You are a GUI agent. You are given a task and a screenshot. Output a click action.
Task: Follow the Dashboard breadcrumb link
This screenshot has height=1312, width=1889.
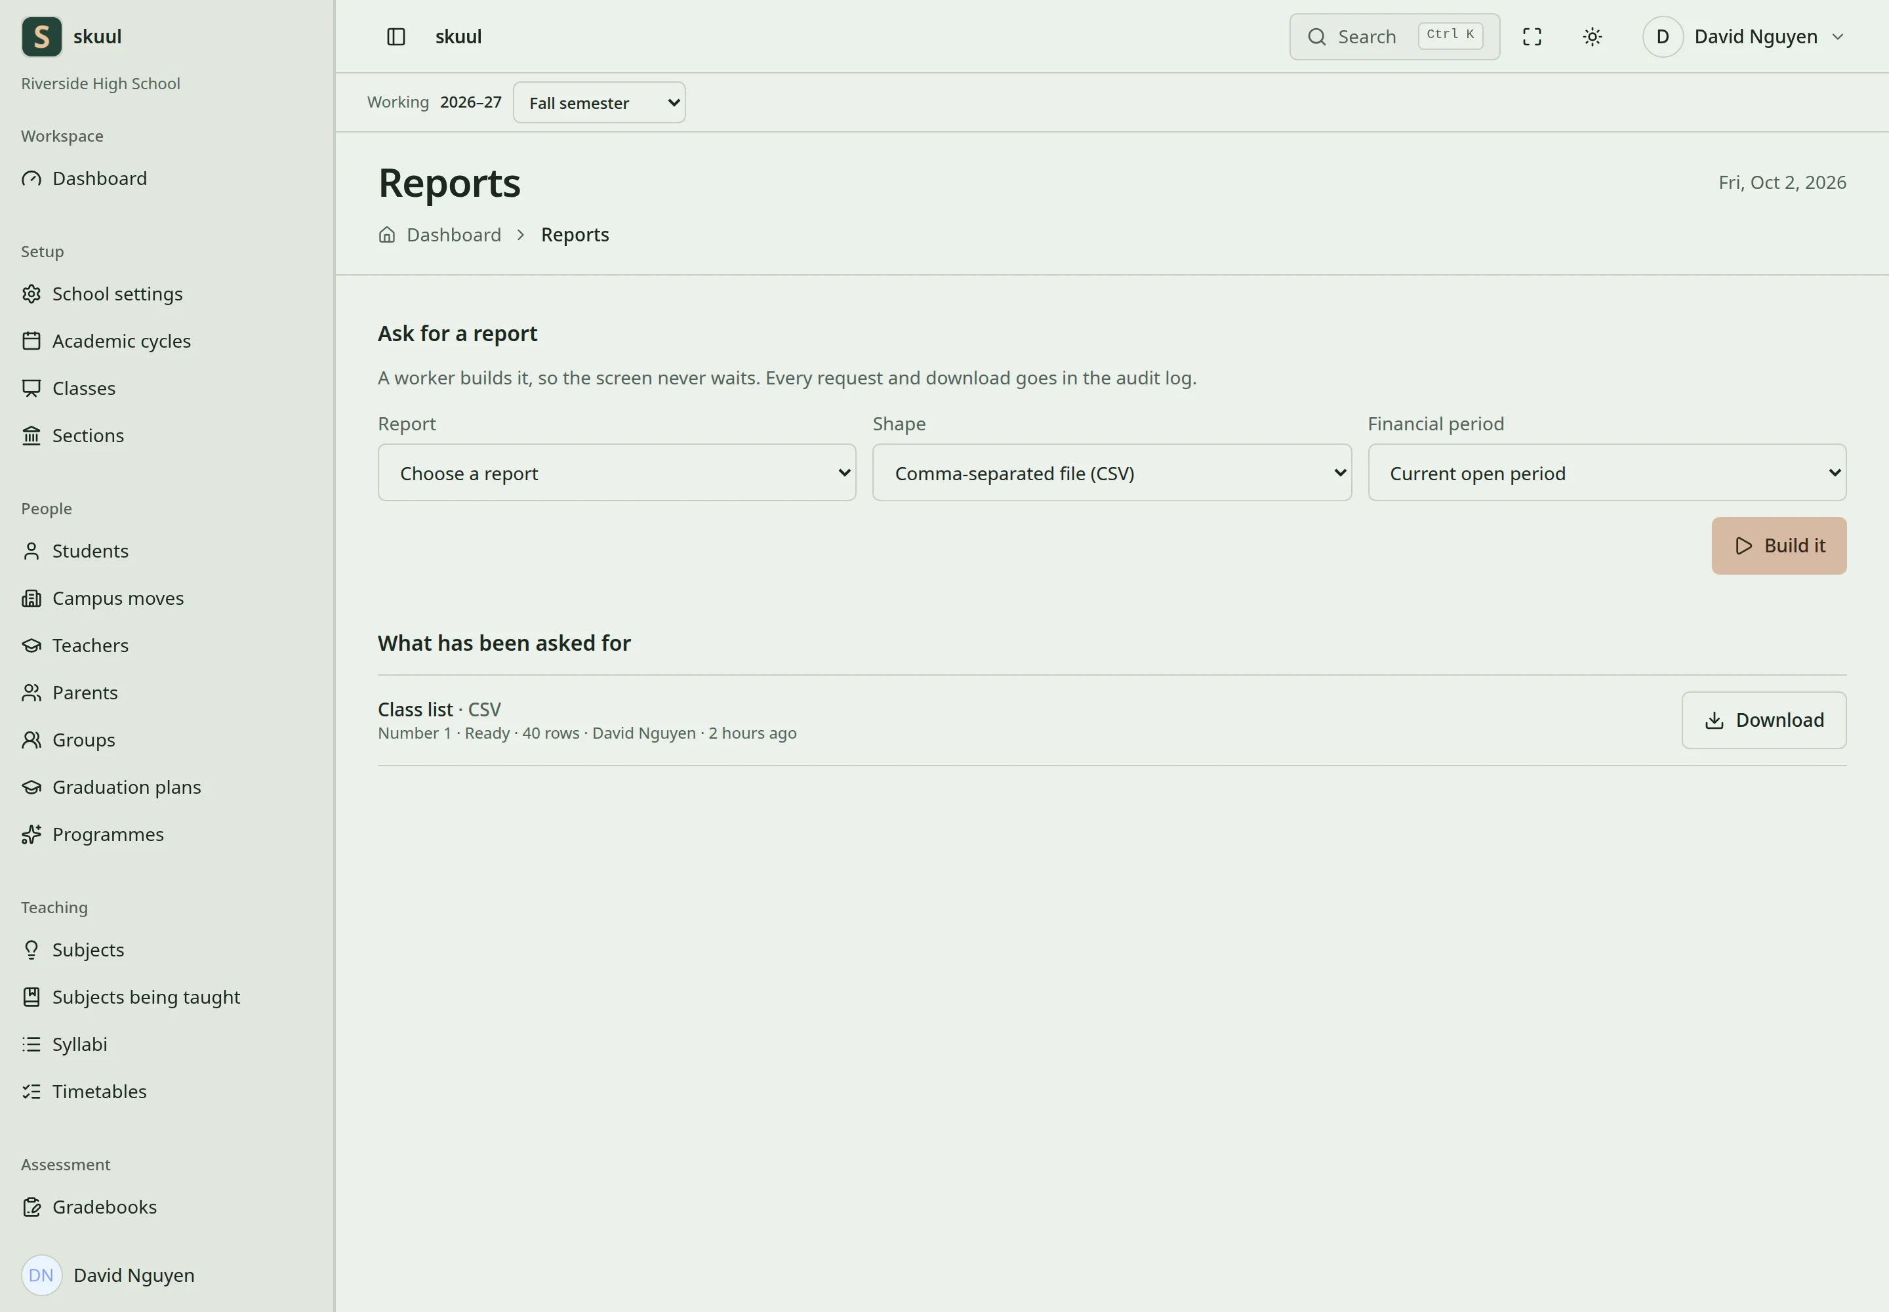pyautogui.click(x=454, y=235)
